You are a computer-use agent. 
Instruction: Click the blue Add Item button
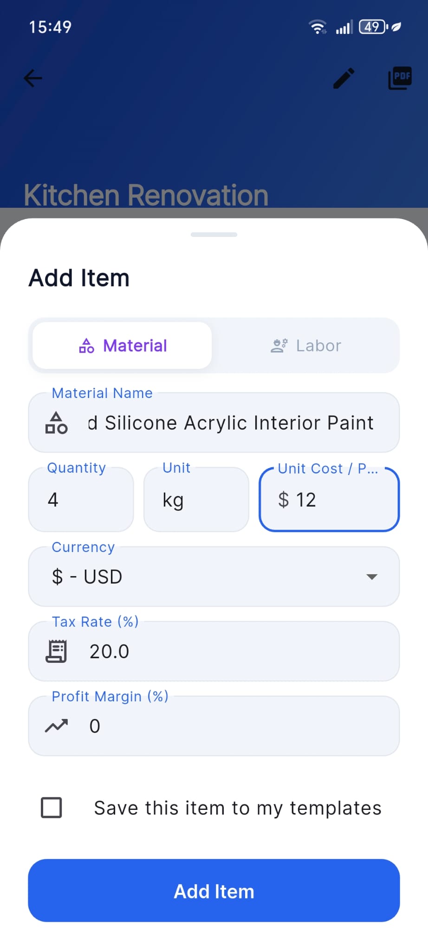[x=214, y=891]
